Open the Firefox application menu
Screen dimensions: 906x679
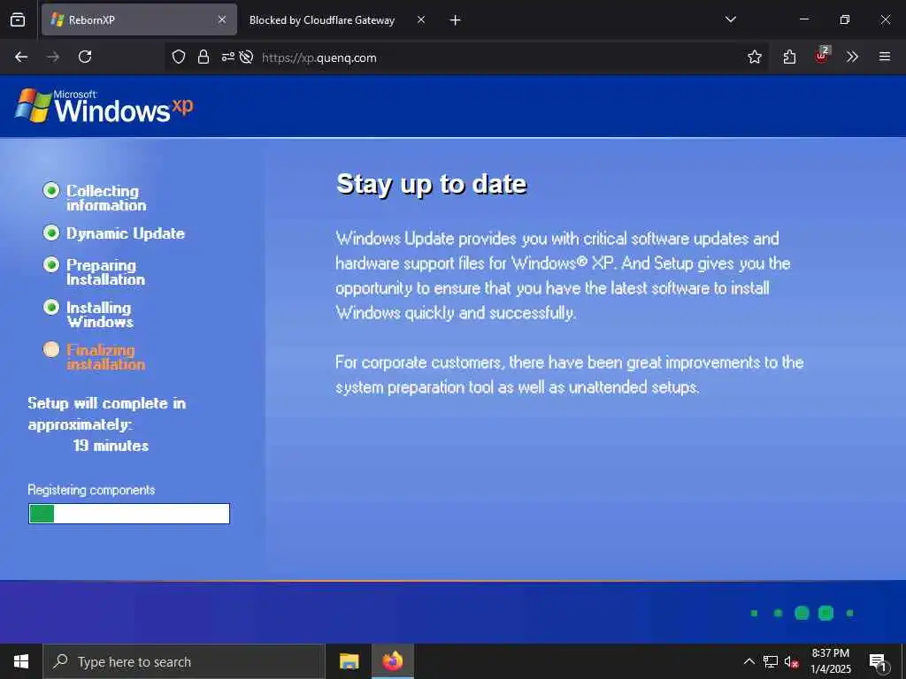tap(885, 57)
